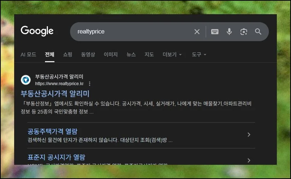
Task: Open the on-screen keyboard input tool
Action: (x=215, y=32)
